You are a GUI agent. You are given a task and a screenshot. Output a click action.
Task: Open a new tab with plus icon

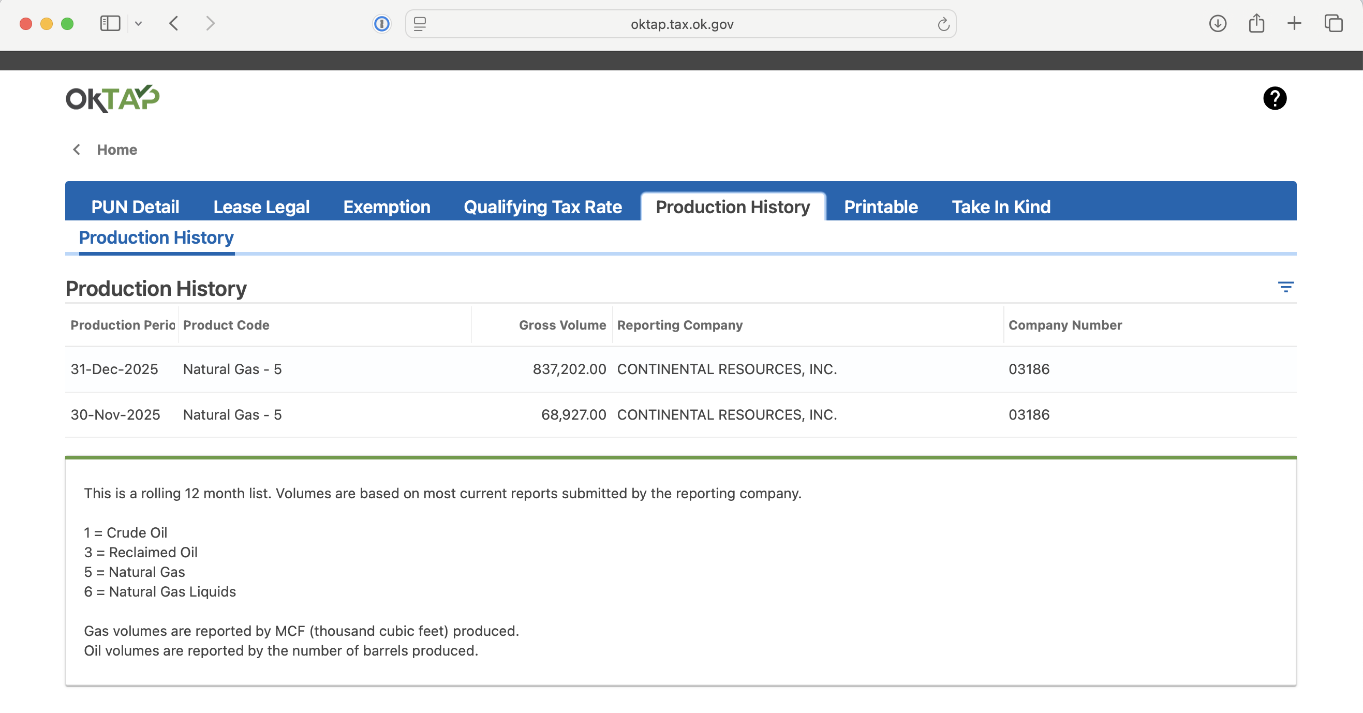[1294, 24]
